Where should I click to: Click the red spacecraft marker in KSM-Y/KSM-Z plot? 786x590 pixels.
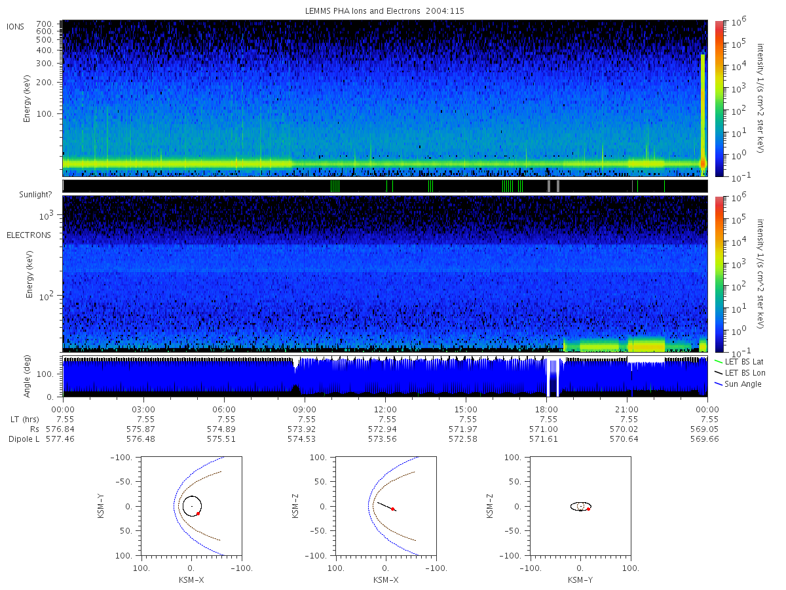click(588, 509)
